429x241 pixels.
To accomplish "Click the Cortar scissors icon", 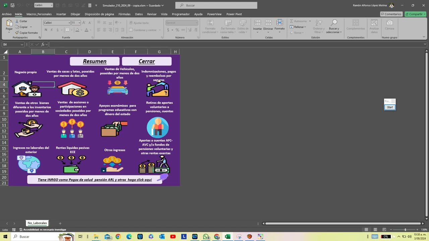I will click(x=17, y=21).
